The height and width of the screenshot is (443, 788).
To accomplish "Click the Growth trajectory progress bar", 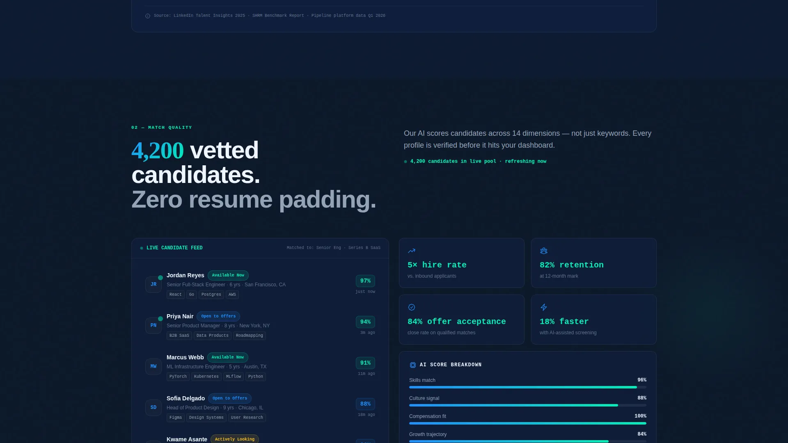I will tap(528, 441).
